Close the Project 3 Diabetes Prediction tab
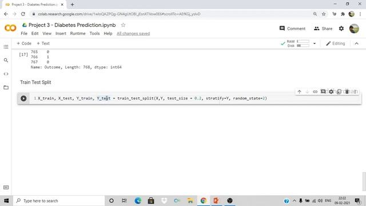The height and width of the screenshot is (206, 366). [x=62, y=5]
